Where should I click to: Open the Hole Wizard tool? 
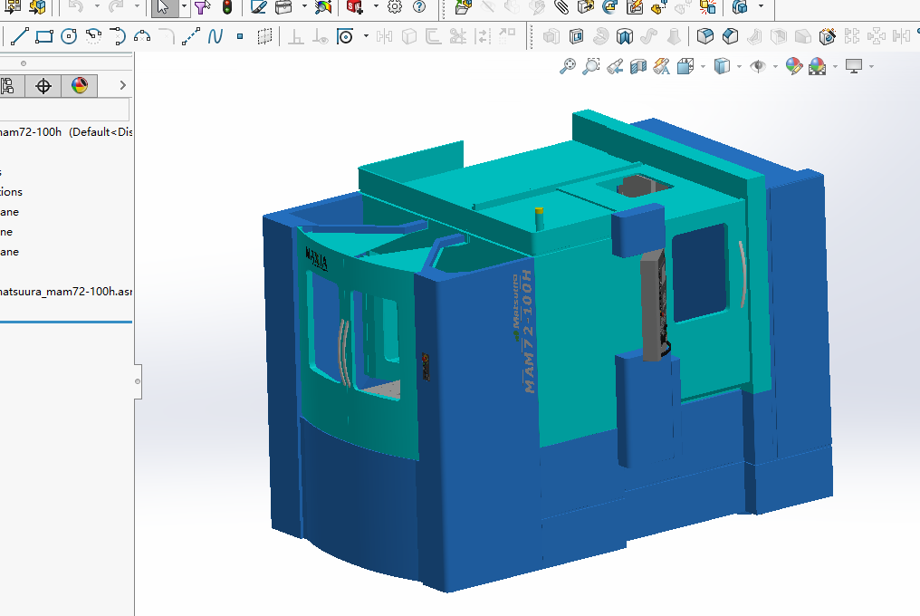(828, 37)
